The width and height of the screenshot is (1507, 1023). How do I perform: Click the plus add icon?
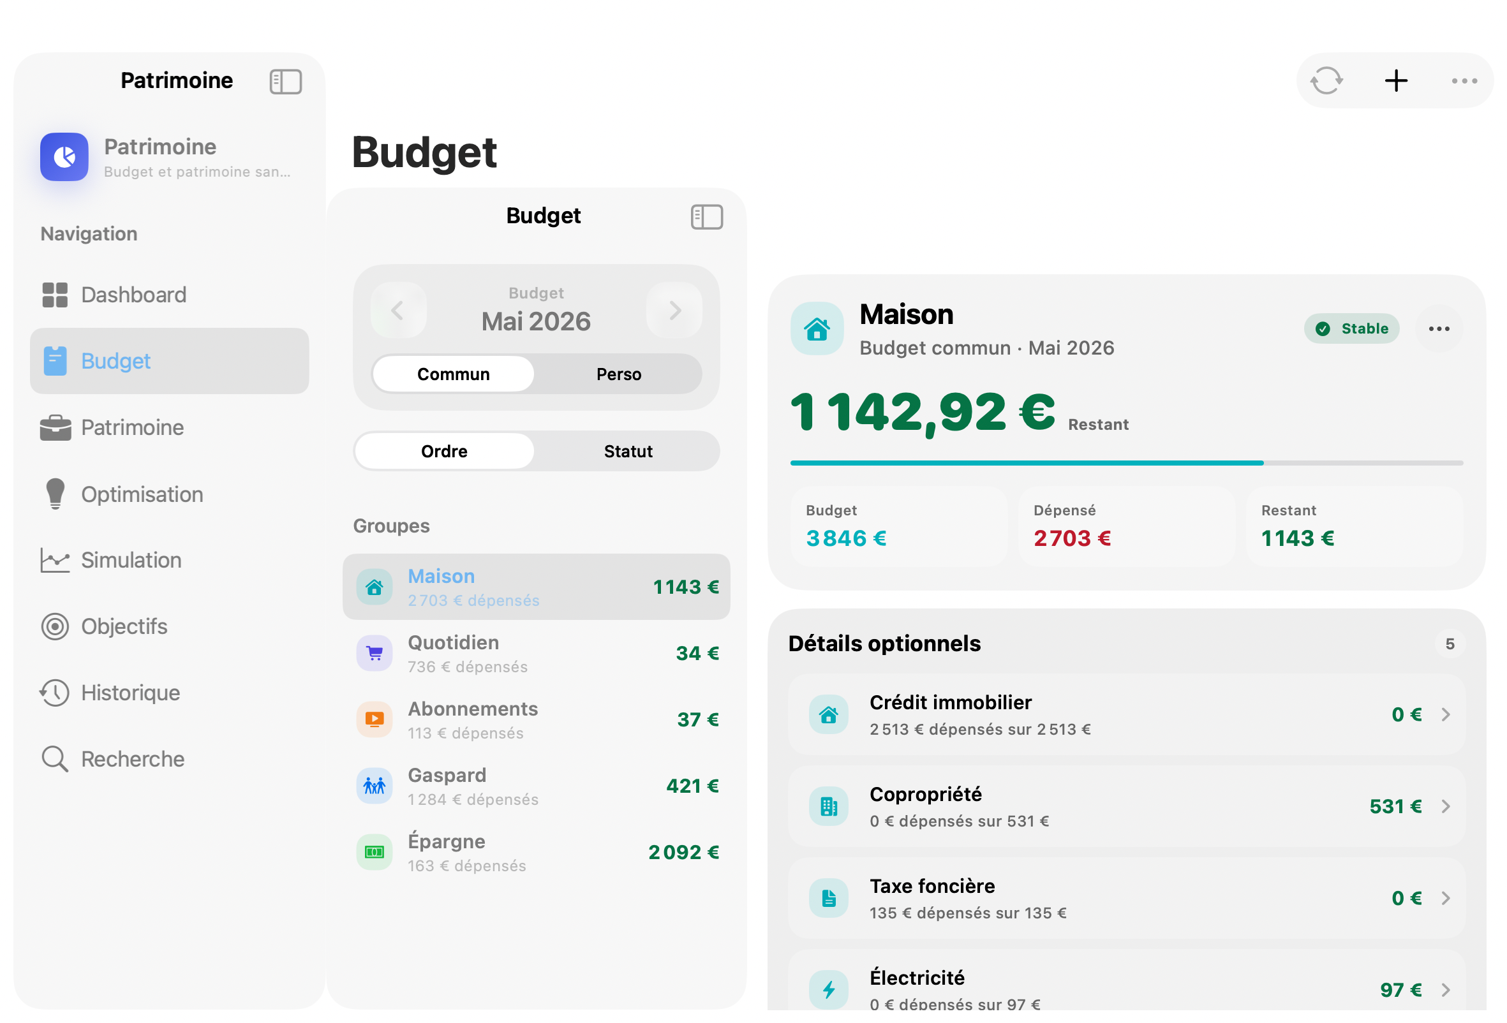coord(1395,81)
